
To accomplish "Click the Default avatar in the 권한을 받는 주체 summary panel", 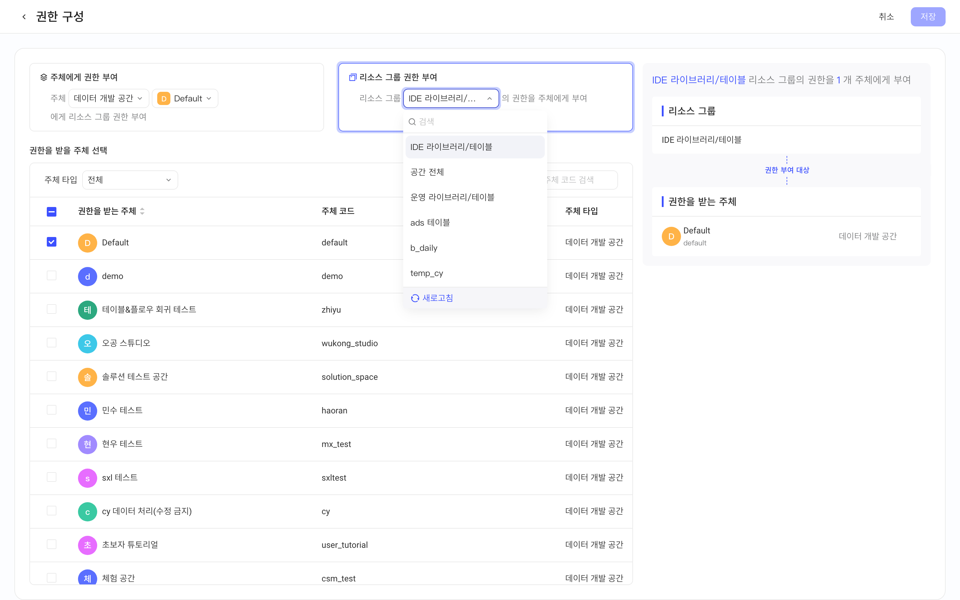I will click(671, 236).
